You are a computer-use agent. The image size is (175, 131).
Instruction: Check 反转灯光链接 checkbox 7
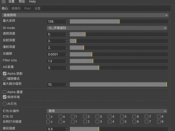click(146, 122)
